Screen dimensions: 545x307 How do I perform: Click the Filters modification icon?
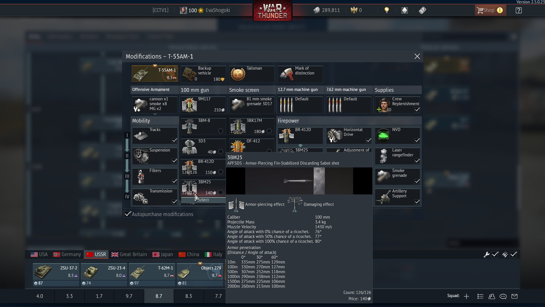click(x=141, y=177)
